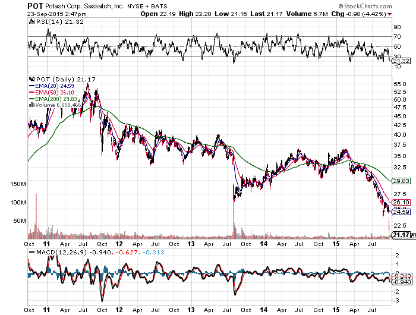Click the EMA(200) 29.83 legend label
This screenshot has height=315, width=416.
pyautogui.click(x=56, y=99)
